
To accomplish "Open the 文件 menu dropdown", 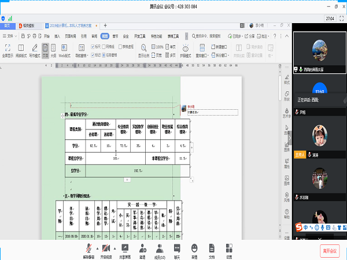I will coord(10,36).
